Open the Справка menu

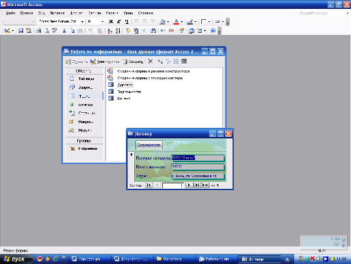pyautogui.click(x=146, y=13)
